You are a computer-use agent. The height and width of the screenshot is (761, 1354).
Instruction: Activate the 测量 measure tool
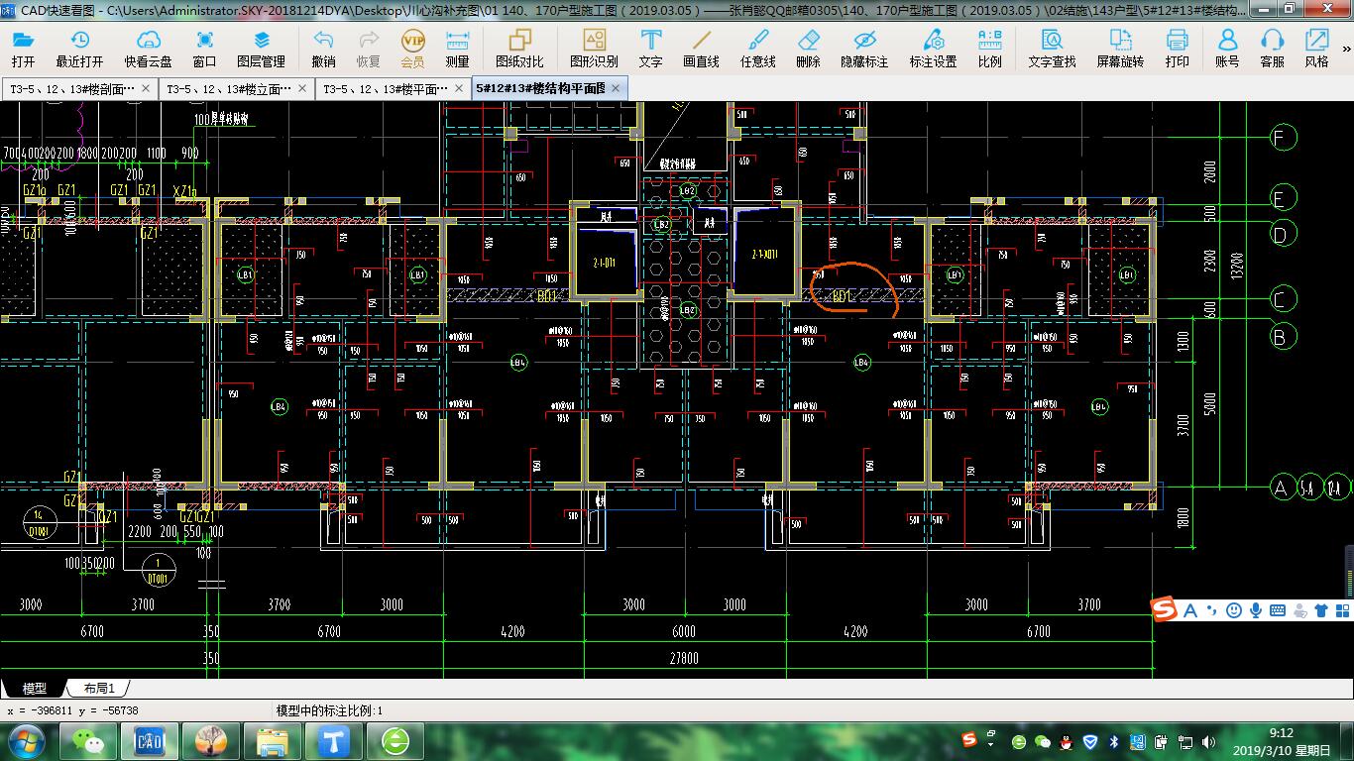457,48
